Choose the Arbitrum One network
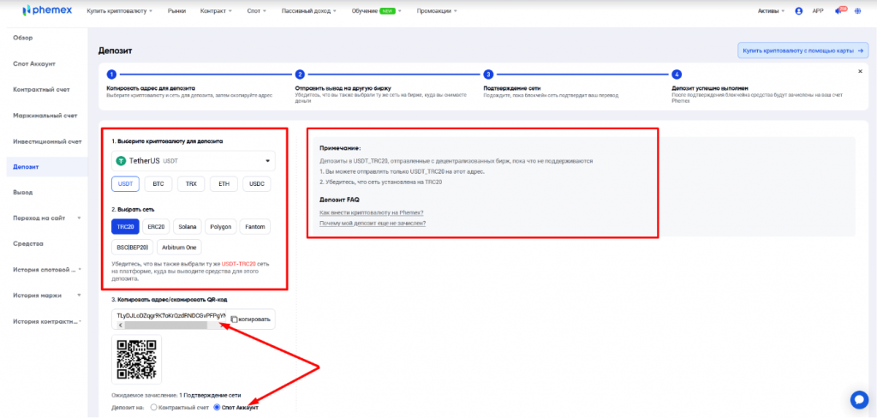The width and height of the screenshot is (877, 418). pos(180,247)
